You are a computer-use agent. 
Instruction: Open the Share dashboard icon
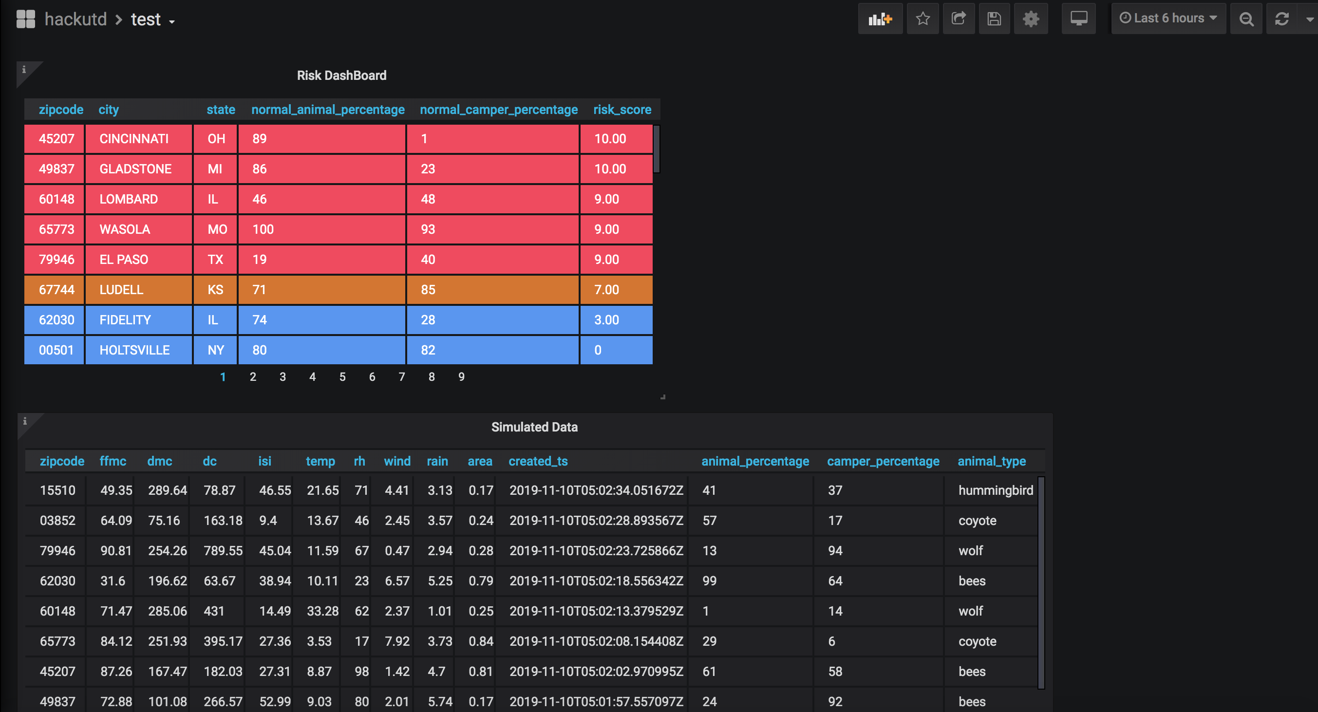(959, 19)
